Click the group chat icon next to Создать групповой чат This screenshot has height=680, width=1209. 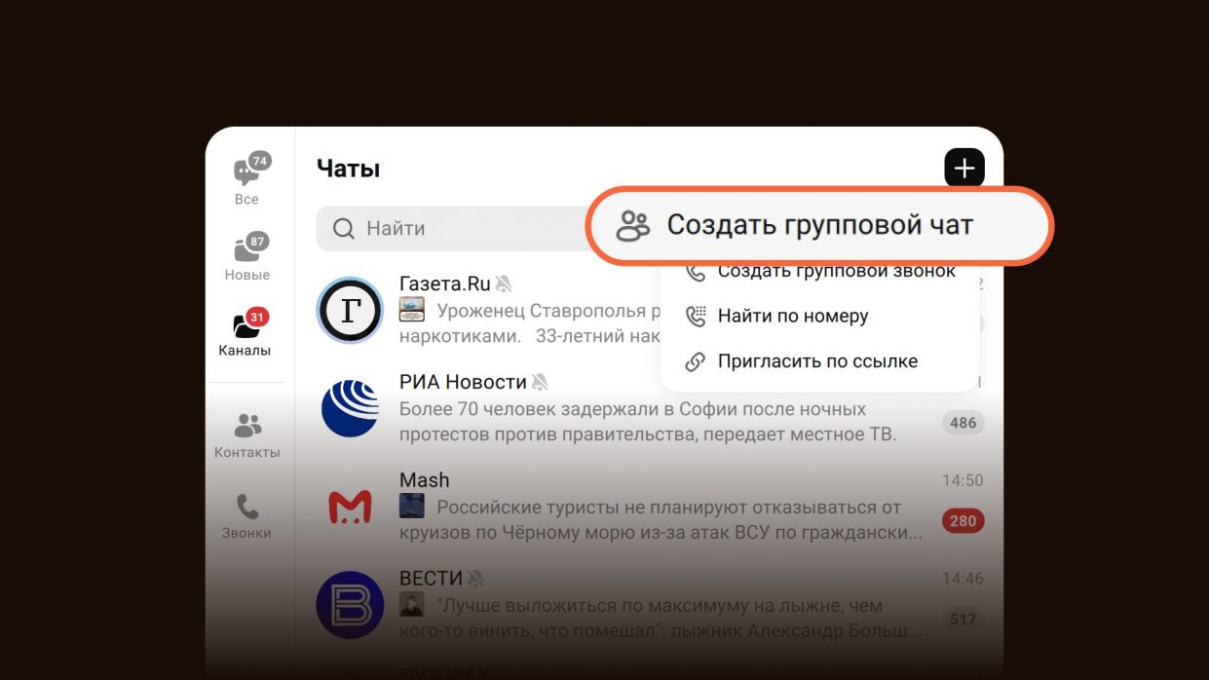(633, 225)
